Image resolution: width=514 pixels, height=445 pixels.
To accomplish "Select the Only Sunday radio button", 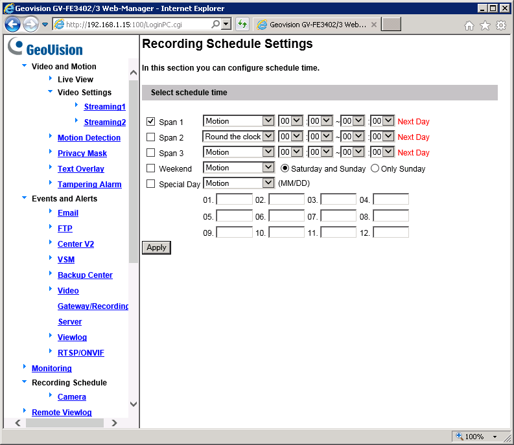I will point(375,168).
